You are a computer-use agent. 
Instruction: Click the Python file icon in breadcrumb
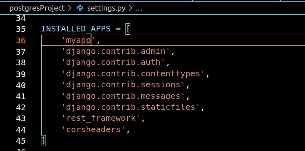tap(80, 8)
